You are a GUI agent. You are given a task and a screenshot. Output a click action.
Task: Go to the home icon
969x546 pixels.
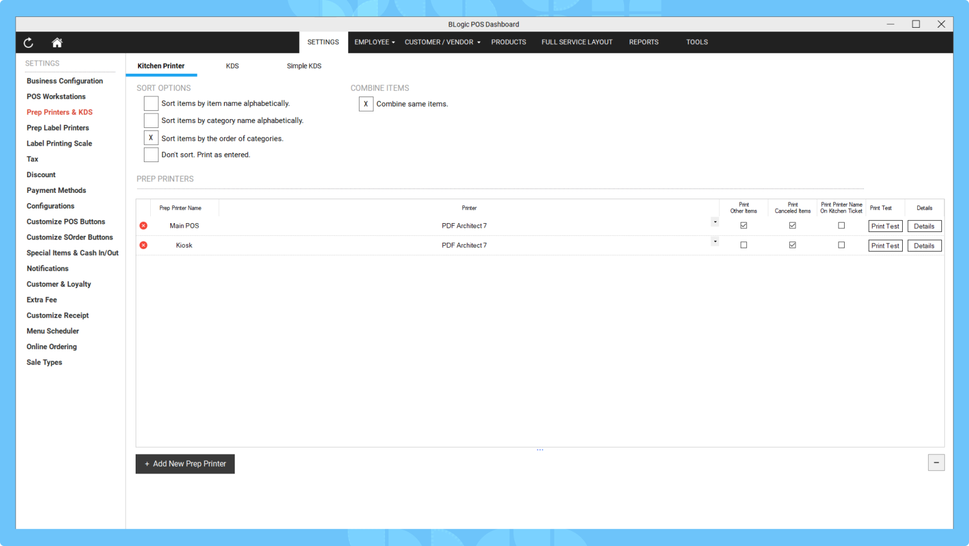pyautogui.click(x=57, y=42)
